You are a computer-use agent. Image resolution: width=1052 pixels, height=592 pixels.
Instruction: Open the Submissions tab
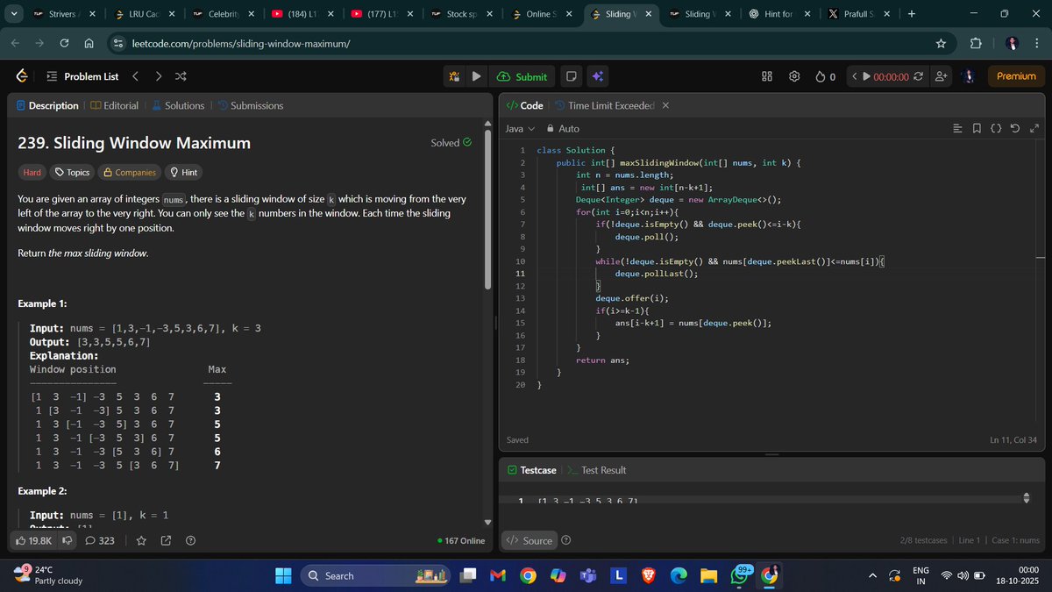pyautogui.click(x=250, y=105)
